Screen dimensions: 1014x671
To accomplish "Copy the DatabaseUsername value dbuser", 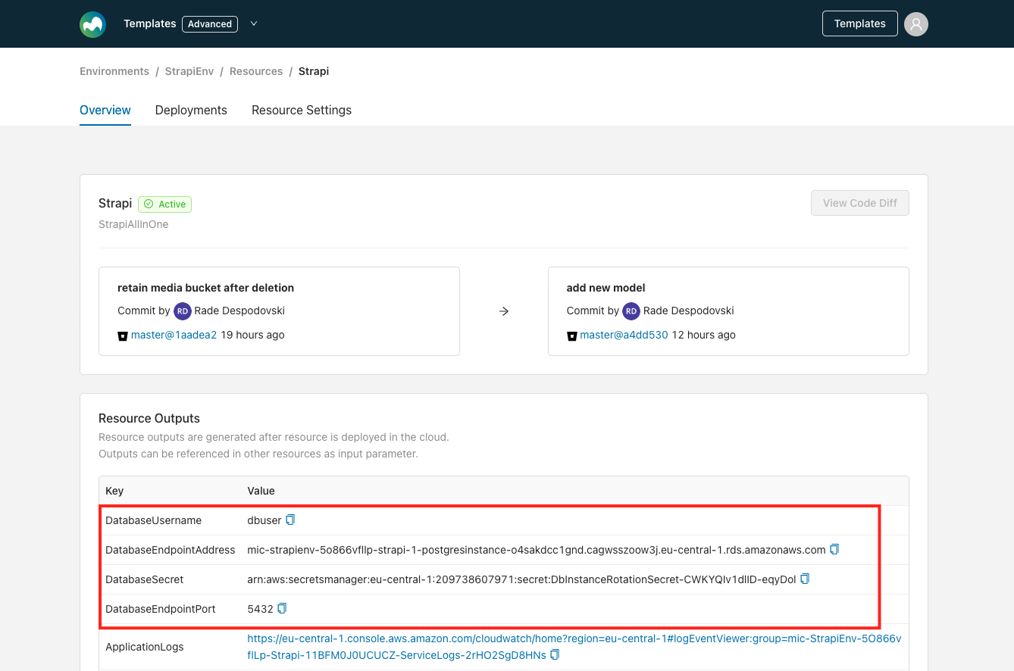I will pos(290,520).
